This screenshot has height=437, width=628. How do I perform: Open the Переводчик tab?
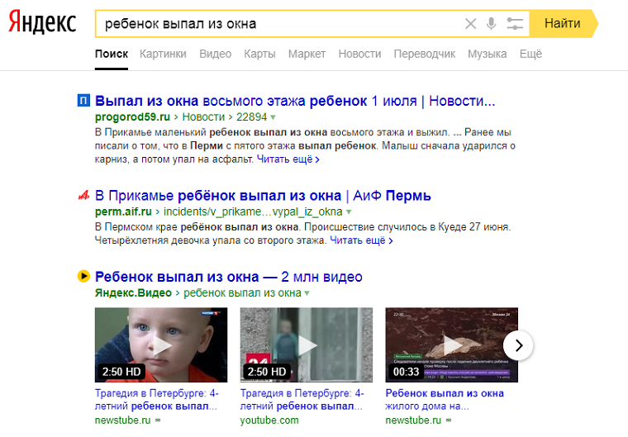tap(425, 54)
